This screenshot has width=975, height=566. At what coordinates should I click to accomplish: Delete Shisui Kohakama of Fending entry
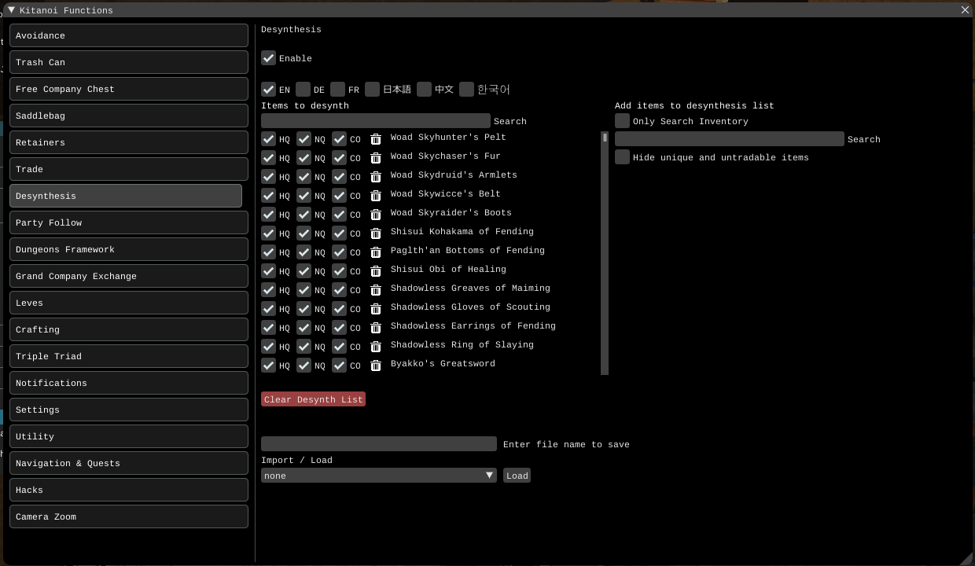[376, 233]
